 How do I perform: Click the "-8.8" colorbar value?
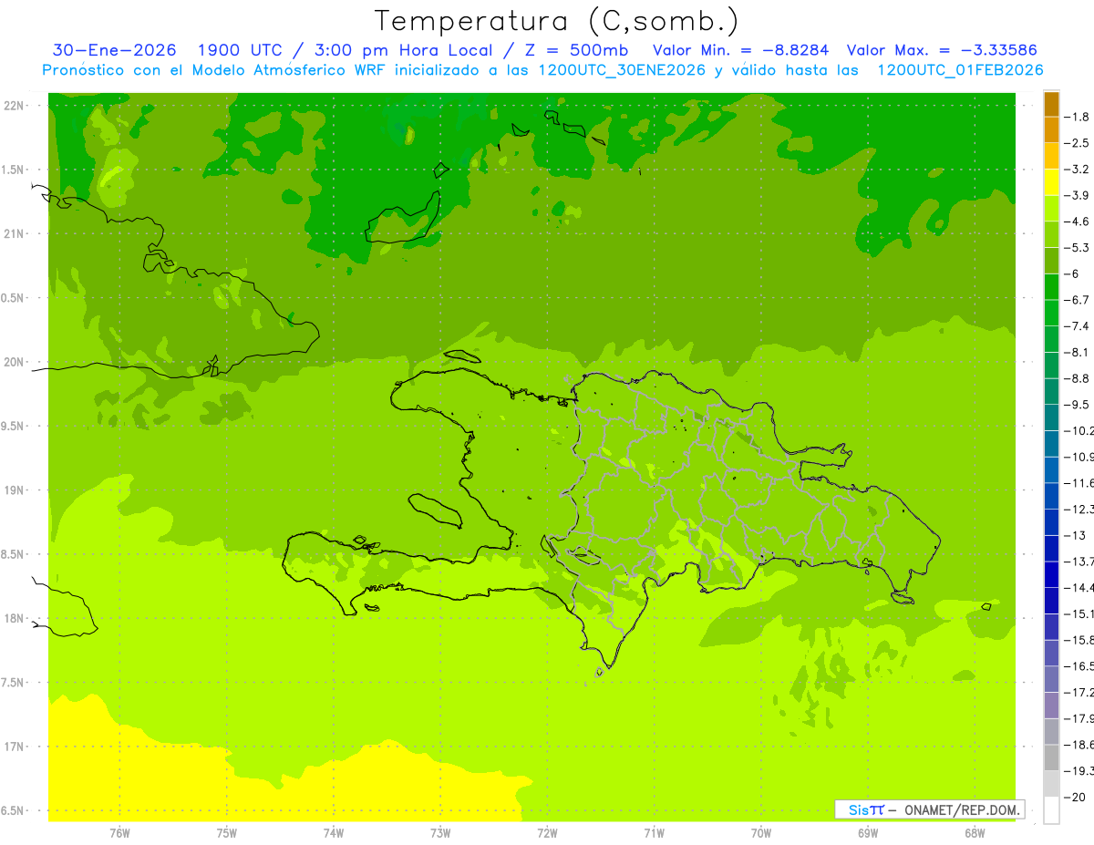[x=1079, y=378]
